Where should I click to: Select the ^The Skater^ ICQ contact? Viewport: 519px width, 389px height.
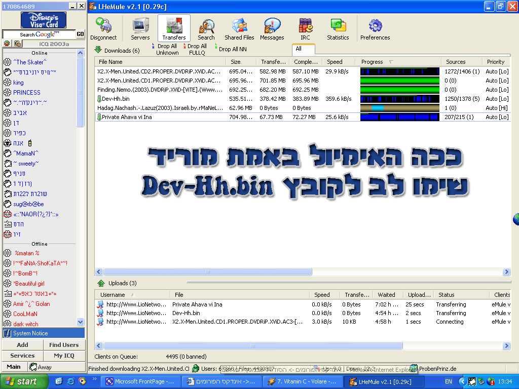point(29,62)
